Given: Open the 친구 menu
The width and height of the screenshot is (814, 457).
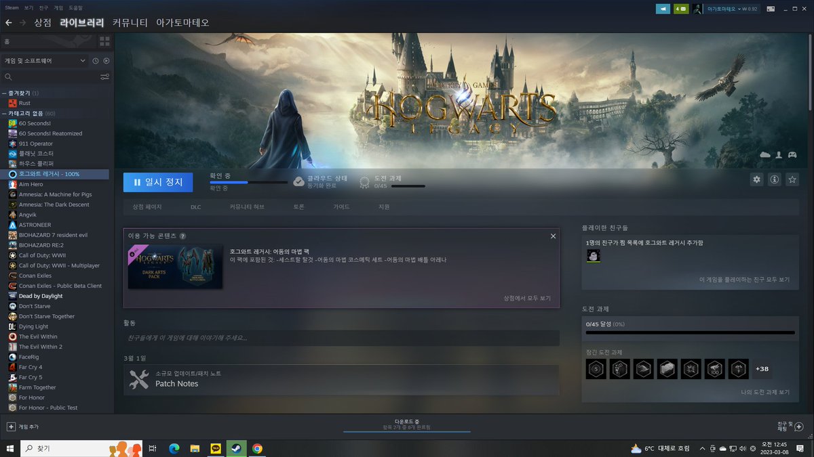Looking at the screenshot, I should tap(44, 7).
